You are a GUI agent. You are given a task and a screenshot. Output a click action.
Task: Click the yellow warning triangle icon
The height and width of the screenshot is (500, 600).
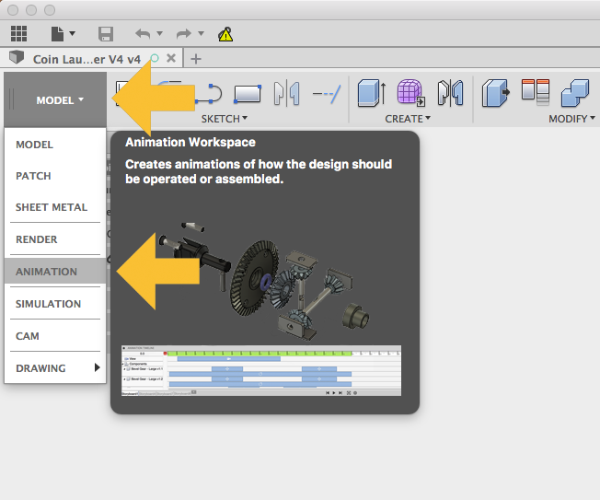(225, 35)
